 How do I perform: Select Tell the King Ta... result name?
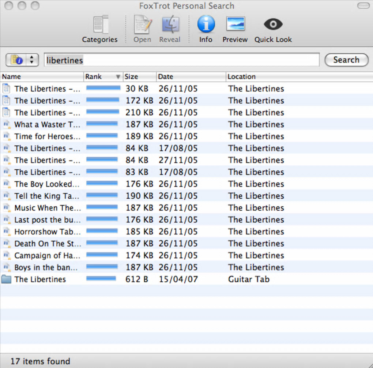pyautogui.click(x=47, y=196)
